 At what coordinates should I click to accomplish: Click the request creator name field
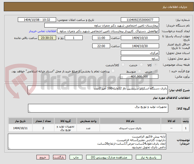pos(108,31)
